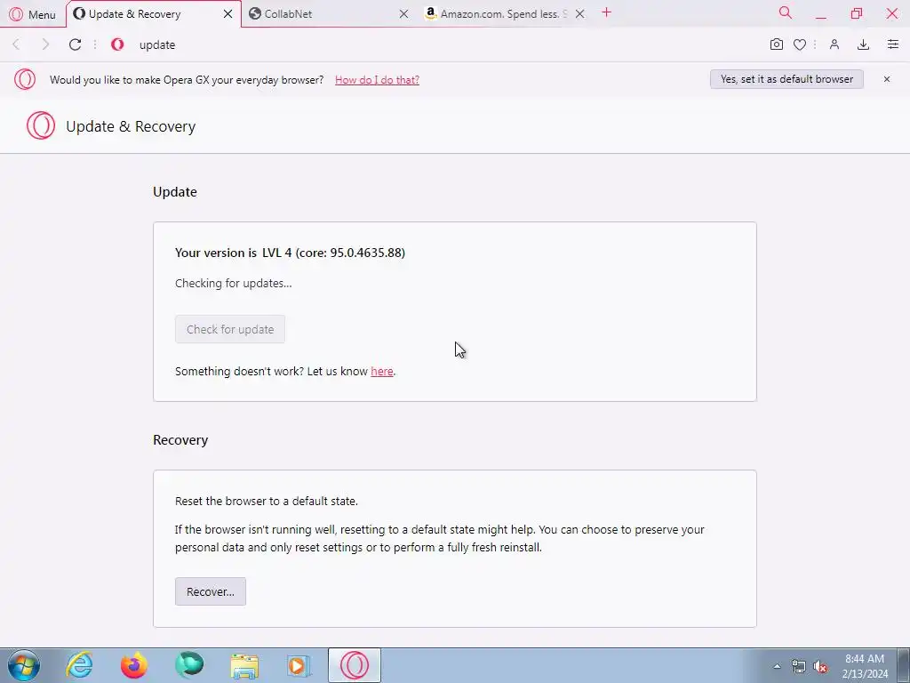Click the Opera GX logo in banner
The height and width of the screenshot is (683, 910).
pos(25,79)
